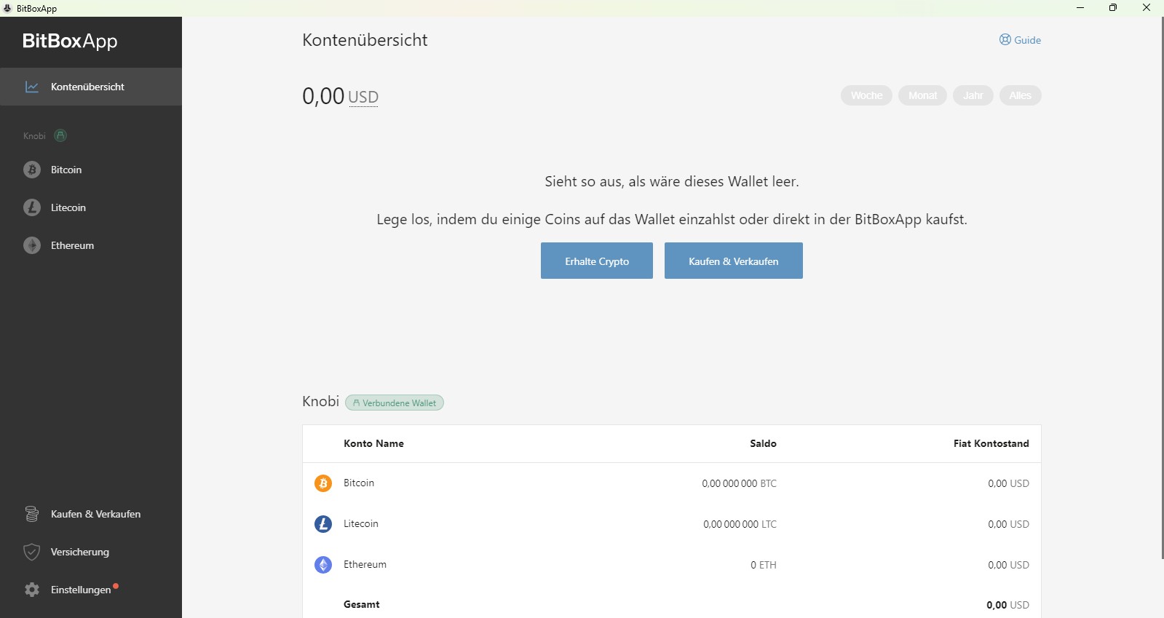Viewport: 1164px width, 618px height.
Task: Select the Alles chart range
Action: coord(1020,95)
